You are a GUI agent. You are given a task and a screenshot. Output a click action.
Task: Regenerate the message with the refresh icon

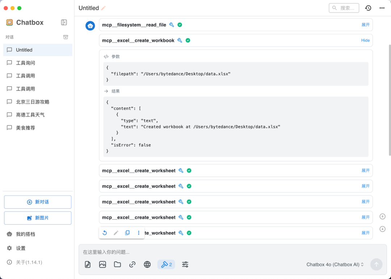(105, 233)
